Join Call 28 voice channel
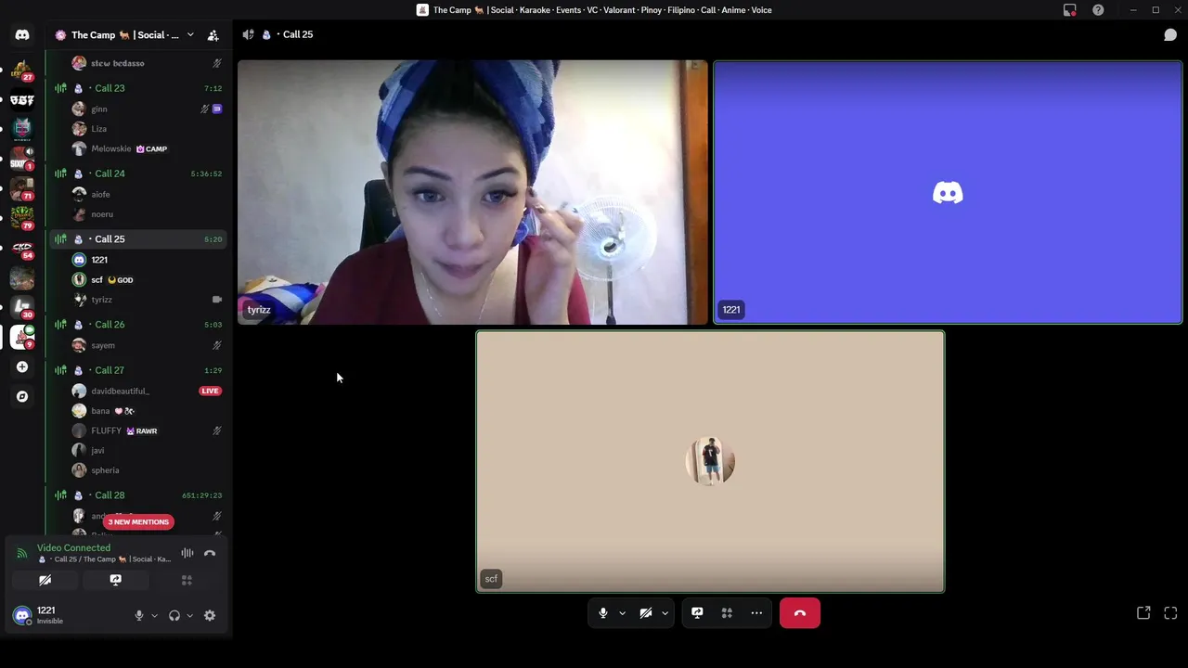The height and width of the screenshot is (668, 1188). (x=137, y=495)
